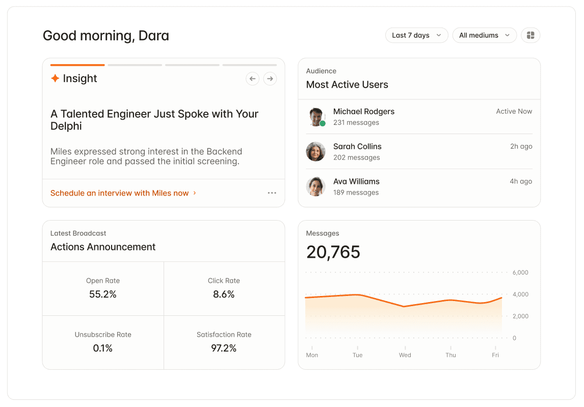Open the Most Active Users heading
Viewport: 584px width, 407px height.
(x=347, y=85)
